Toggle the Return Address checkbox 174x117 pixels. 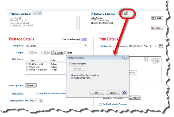10,14
